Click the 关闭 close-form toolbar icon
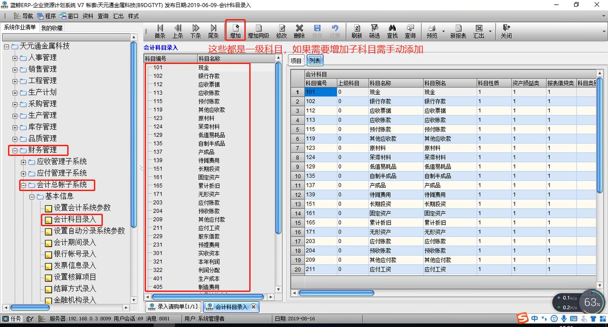608x327 pixels. (506, 31)
